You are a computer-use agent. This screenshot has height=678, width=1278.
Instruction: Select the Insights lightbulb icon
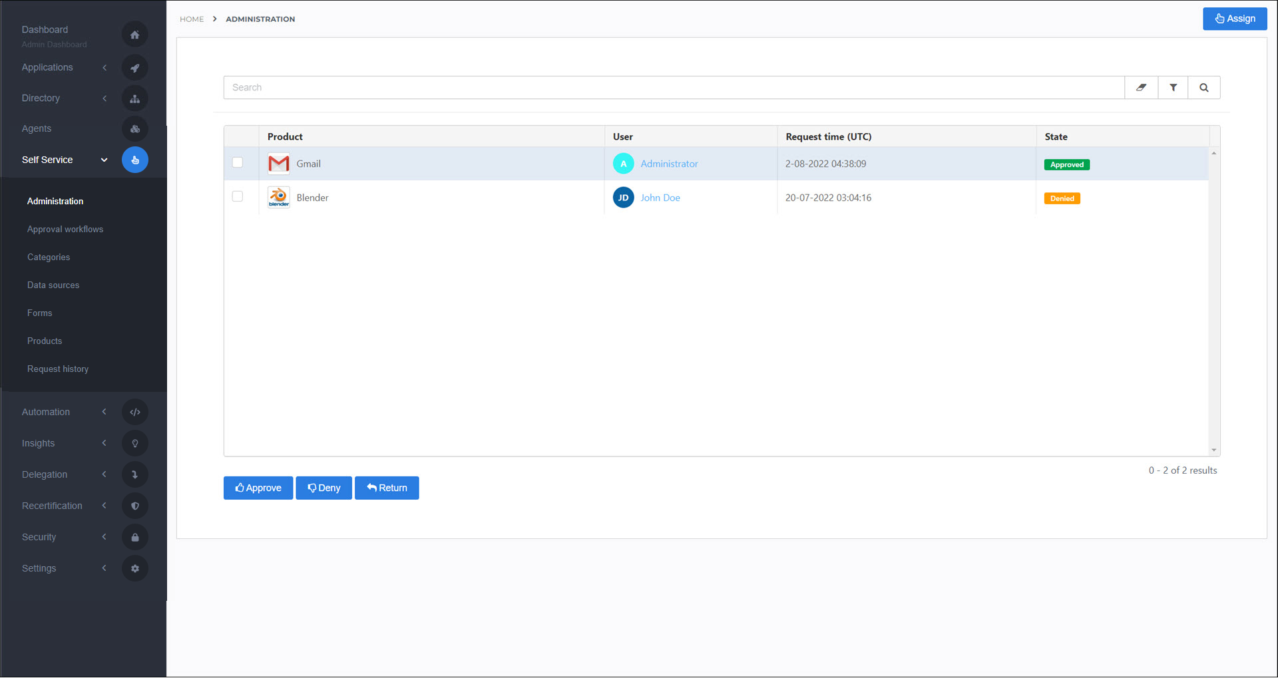[134, 442]
